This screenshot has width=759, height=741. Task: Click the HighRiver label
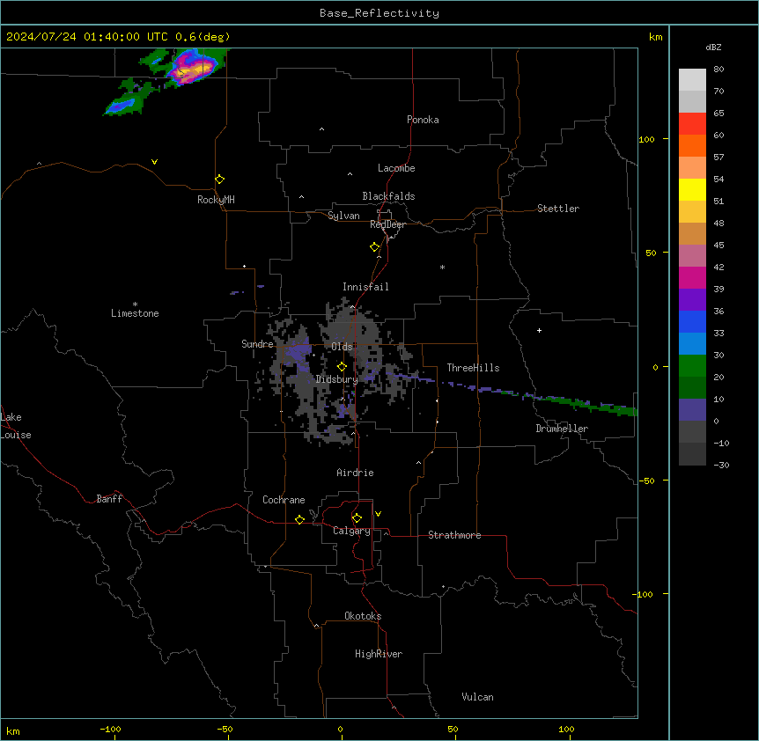click(378, 654)
